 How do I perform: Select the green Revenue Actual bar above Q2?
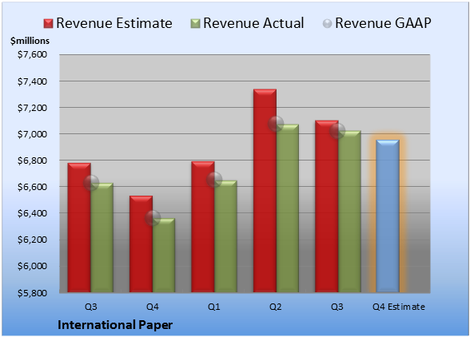point(288,208)
